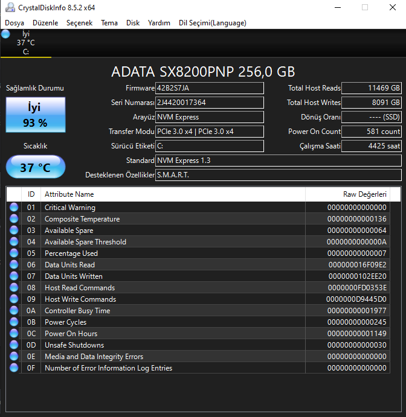Click raw value 0000000FD0353E
This screenshot has height=417, width=406.
click(357, 287)
